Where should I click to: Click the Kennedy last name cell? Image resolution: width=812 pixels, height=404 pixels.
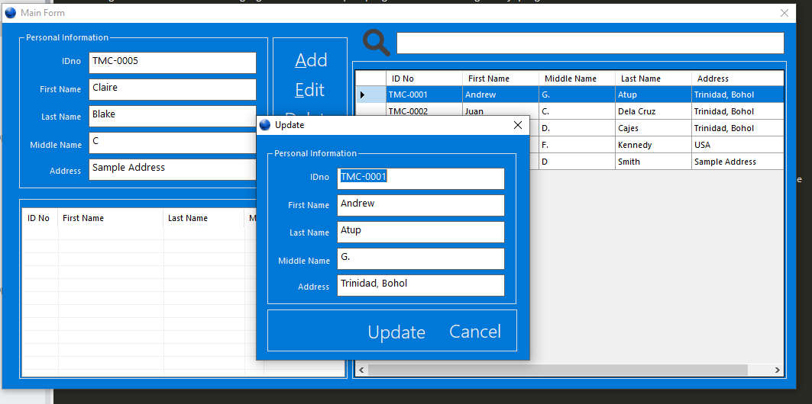pyautogui.click(x=653, y=145)
